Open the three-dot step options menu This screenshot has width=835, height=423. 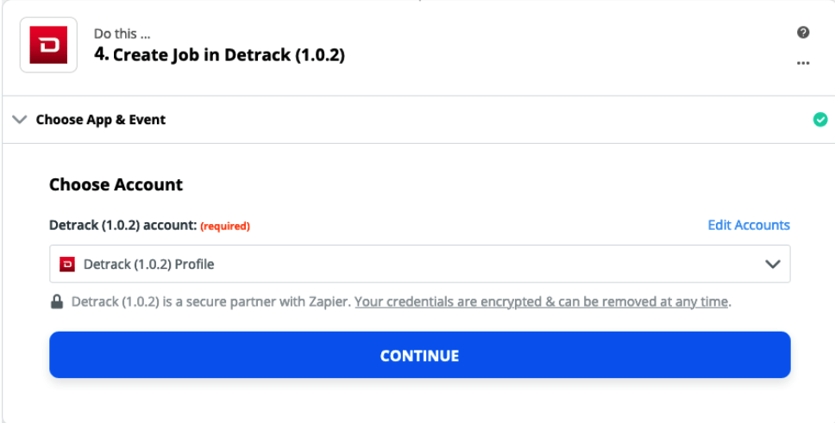click(803, 63)
